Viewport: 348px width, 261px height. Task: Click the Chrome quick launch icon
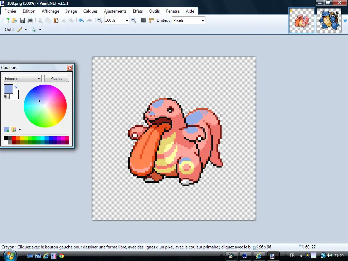pyautogui.click(x=62, y=256)
